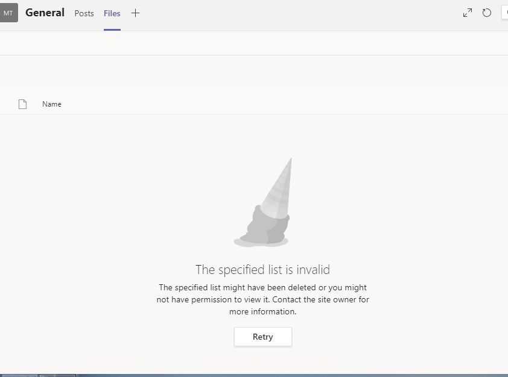The width and height of the screenshot is (508, 377).
Task: Add a new tab with plus icon
Action: (x=135, y=13)
